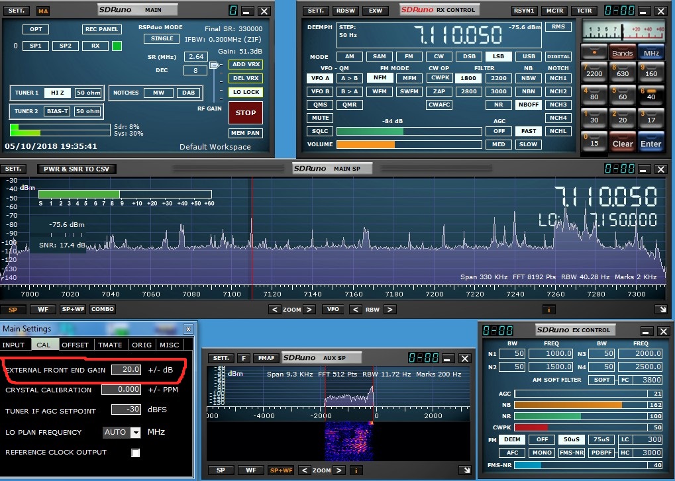Viewport: 675px width, 481px height.
Task: Select the NBOFF noise blanker option
Action: click(528, 105)
